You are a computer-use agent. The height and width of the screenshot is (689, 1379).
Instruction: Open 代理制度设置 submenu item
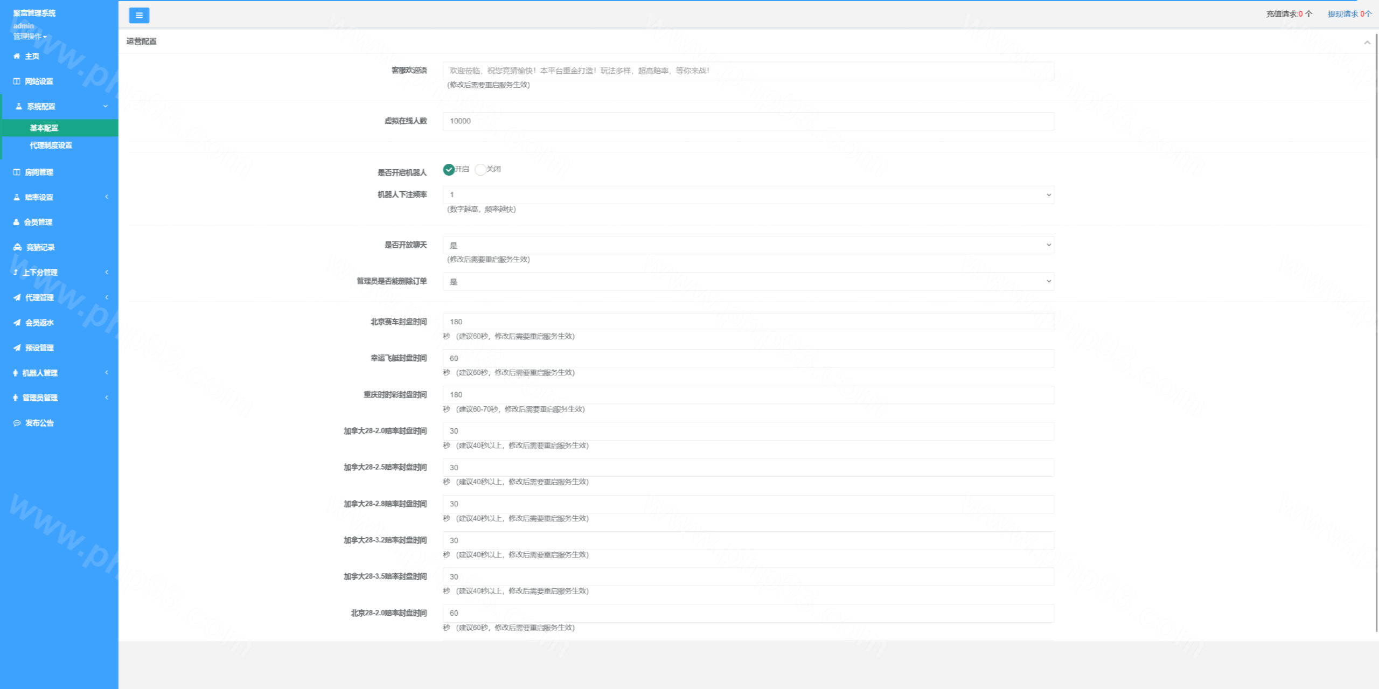tap(51, 145)
